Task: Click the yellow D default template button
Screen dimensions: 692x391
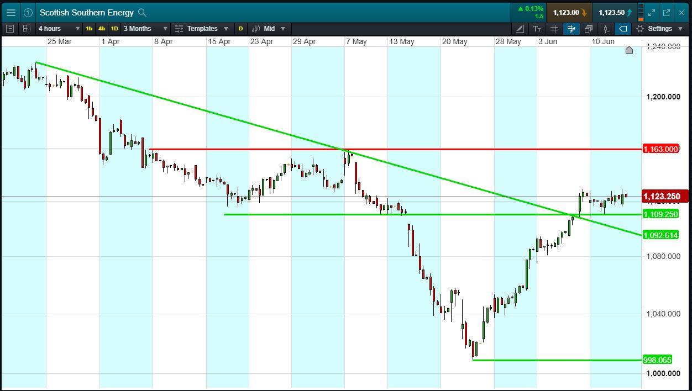Action: (x=240, y=29)
